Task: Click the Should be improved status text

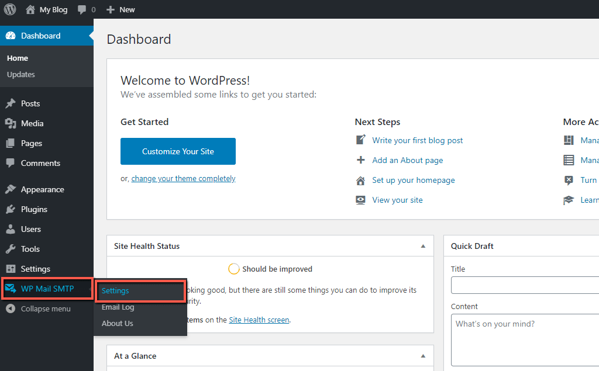Action: (x=277, y=269)
